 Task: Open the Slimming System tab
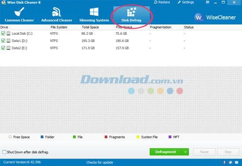pos(94,15)
